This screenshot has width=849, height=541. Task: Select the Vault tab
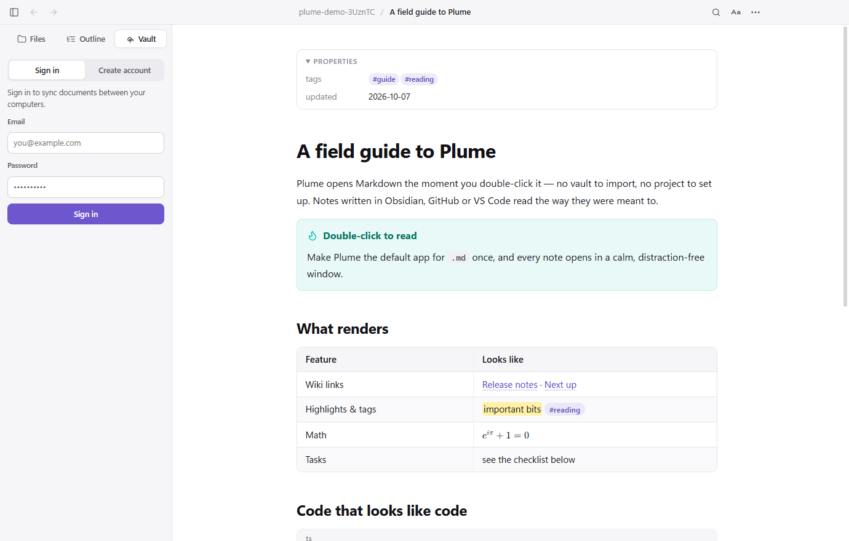141,39
